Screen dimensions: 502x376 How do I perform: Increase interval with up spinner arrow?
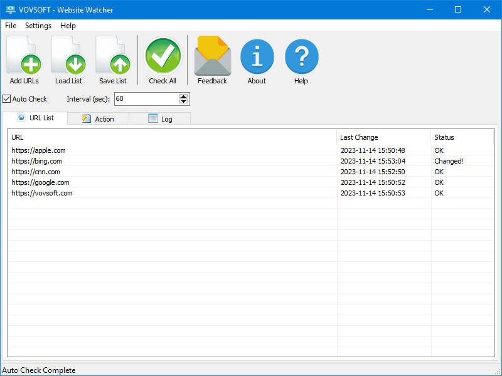[x=183, y=97]
